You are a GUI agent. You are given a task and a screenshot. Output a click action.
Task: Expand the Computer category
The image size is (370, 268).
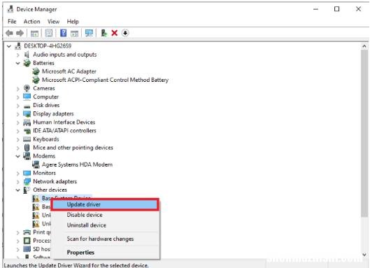click(x=18, y=97)
